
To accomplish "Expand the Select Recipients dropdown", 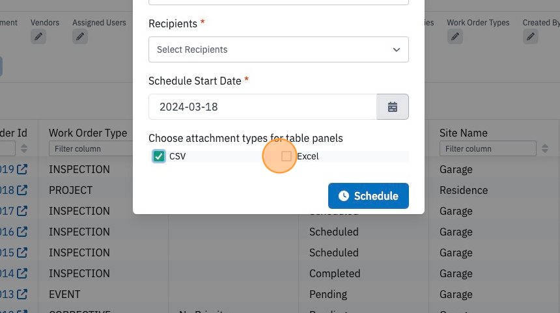I will coord(279,49).
